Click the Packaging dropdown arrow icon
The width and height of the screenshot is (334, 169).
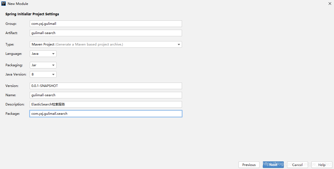click(x=53, y=65)
